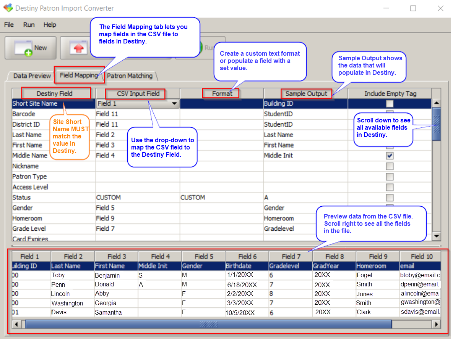This screenshot has width=453, height=339.
Task: Uncheck Include Empty Tag for Middle Name
Action: point(390,156)
